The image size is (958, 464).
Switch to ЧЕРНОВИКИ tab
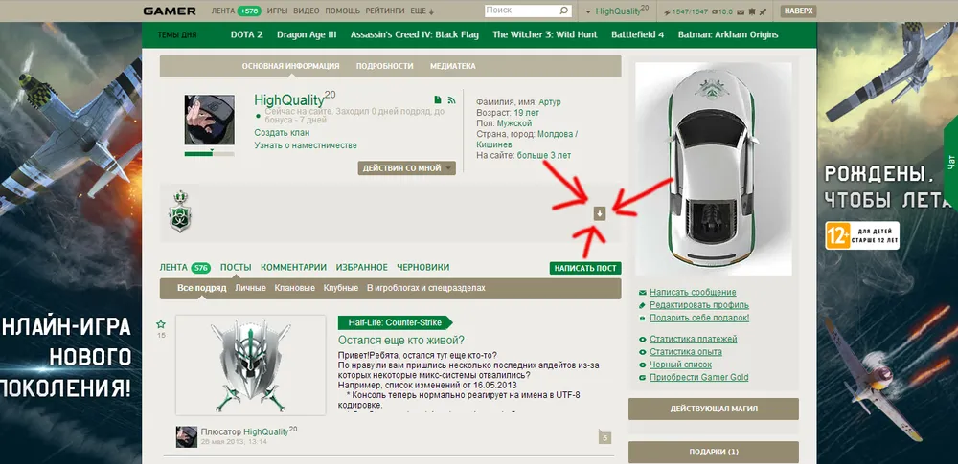pos(423,268)
